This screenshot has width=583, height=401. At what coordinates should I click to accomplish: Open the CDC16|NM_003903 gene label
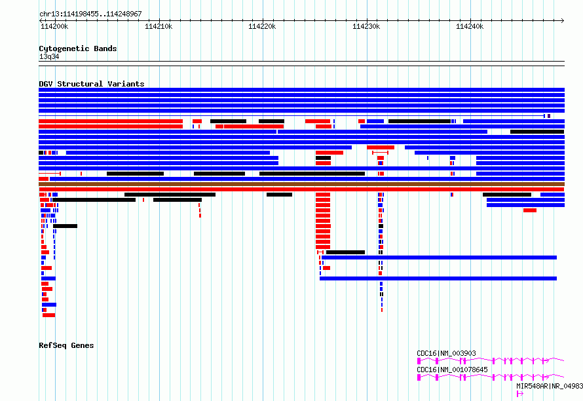446,353
